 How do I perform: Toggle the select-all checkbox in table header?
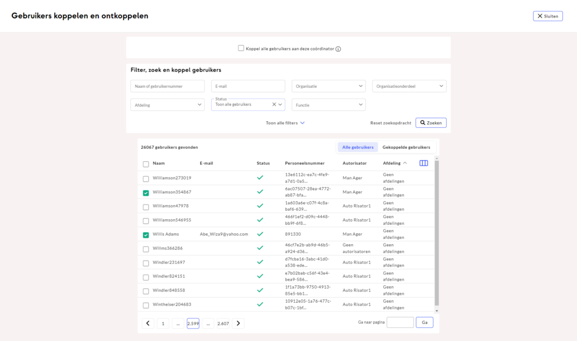[x=146, y=164]
